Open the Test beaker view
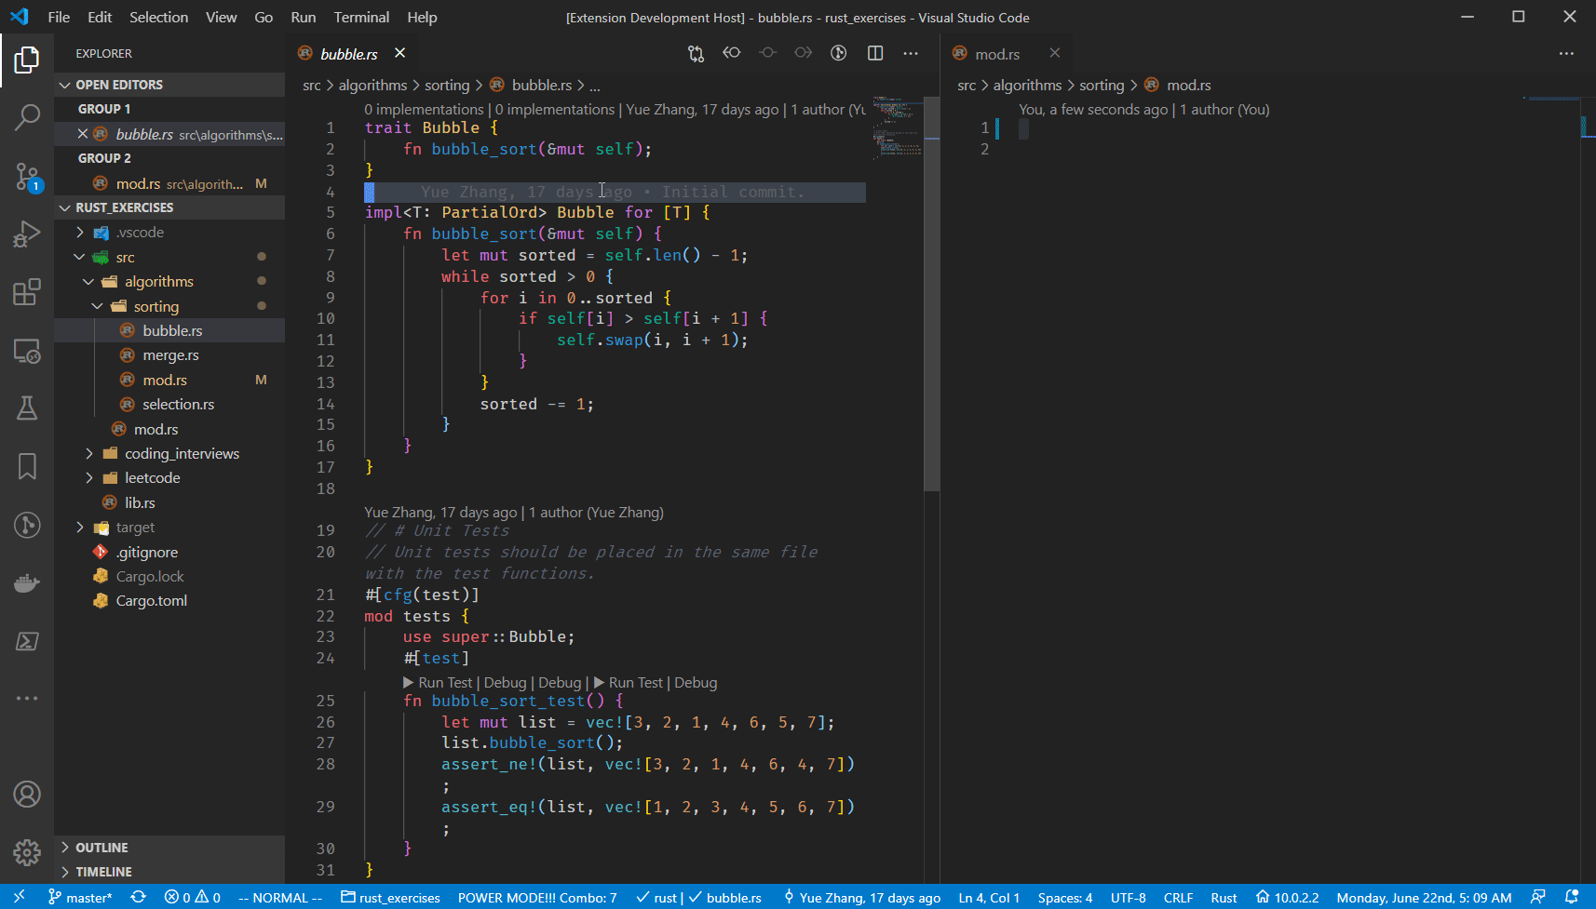The height and width of the screenshot is (909, 1596). tap(27, 408)
